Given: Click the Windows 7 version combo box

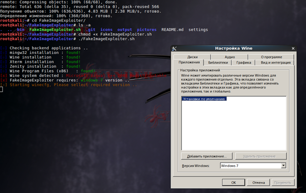Looking at the screenshot, I should [253, 165].
